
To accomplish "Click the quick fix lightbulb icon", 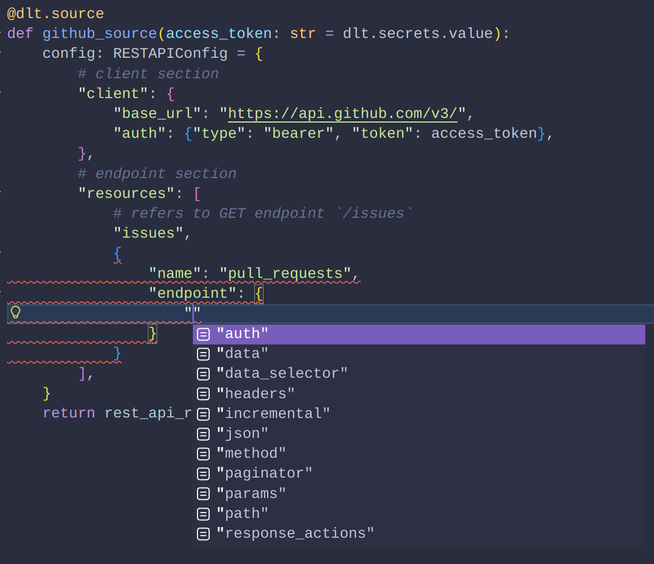I will [16, 313].
